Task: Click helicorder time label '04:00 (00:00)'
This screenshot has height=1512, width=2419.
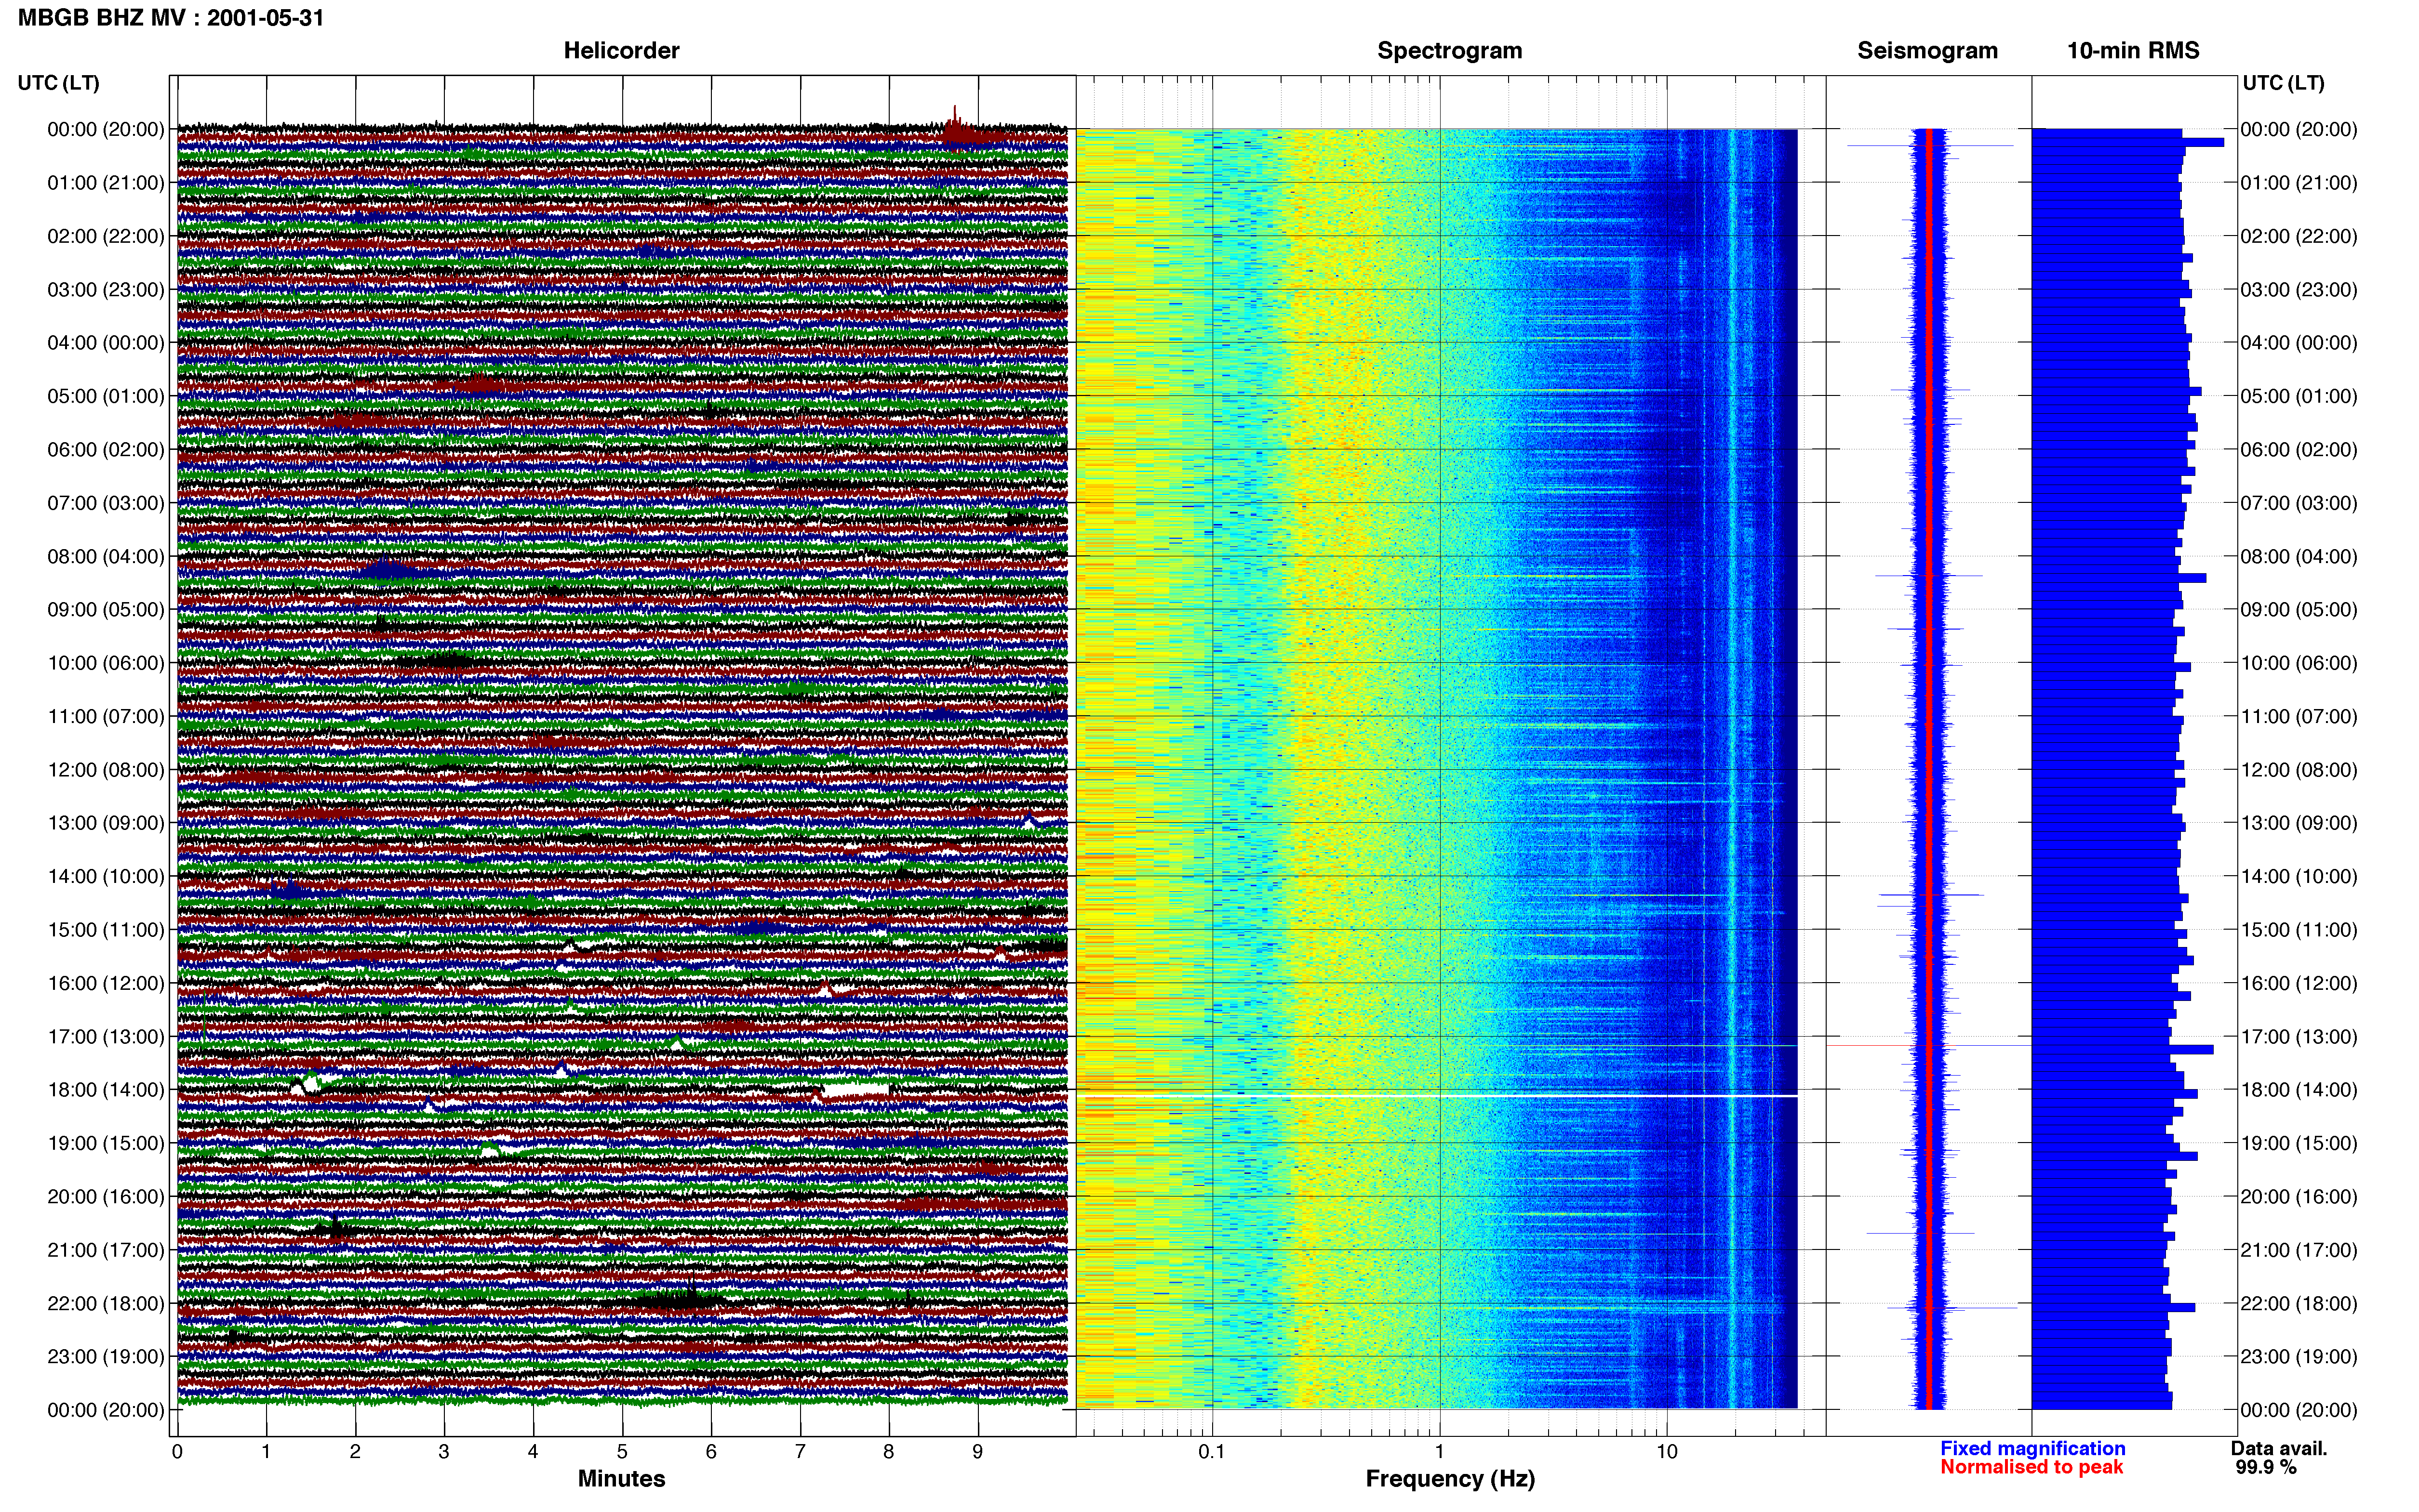Action: [x=106, y=343]
